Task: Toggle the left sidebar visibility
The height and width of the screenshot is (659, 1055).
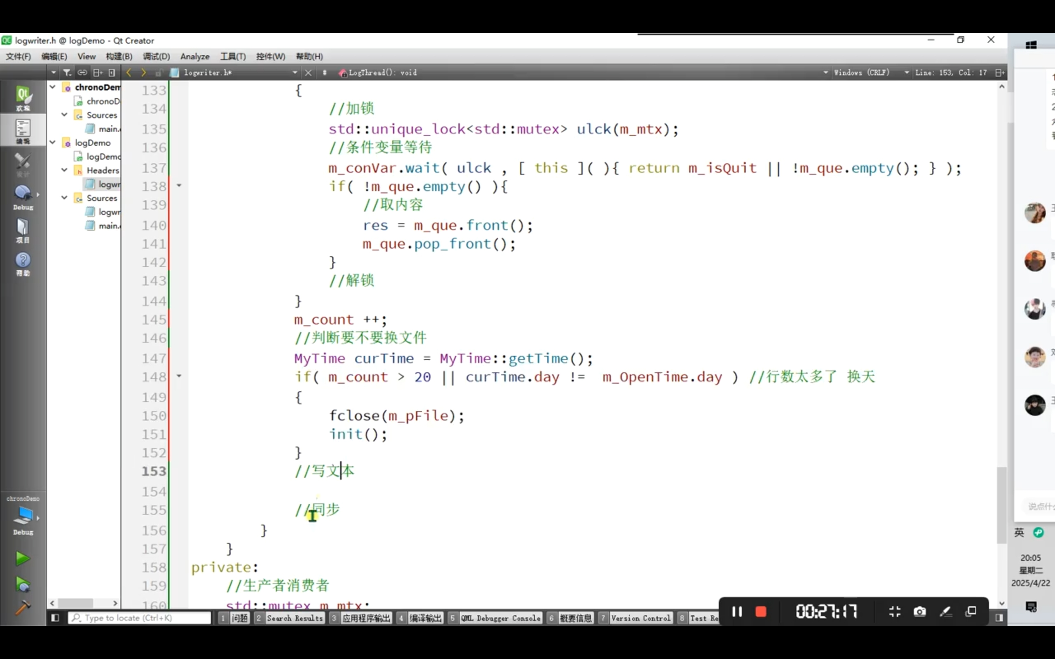Action: 55,617
